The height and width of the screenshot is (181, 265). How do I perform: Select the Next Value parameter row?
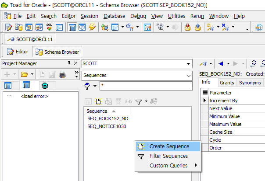[x=233, y=108]
